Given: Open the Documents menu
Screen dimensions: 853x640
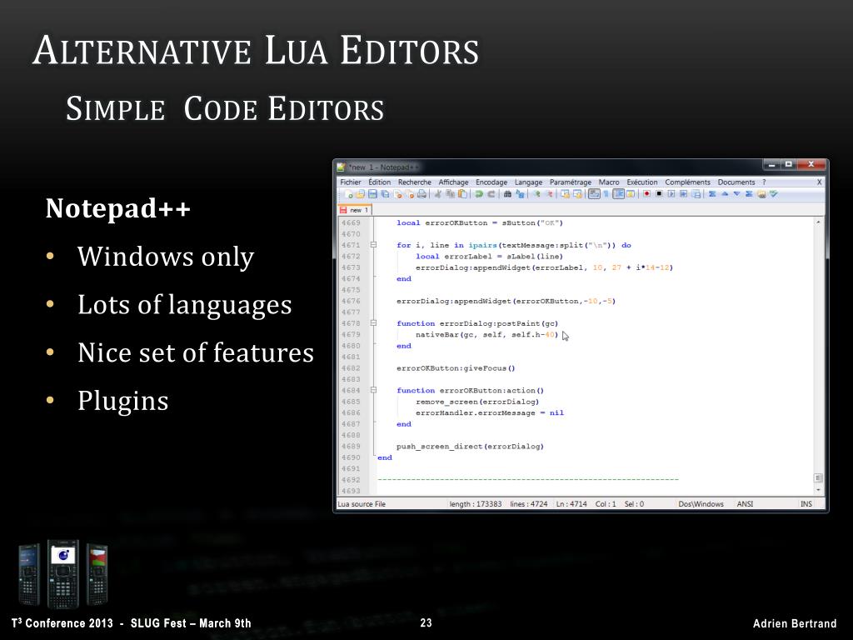Looking at the screenshot, I should [736, 182].
